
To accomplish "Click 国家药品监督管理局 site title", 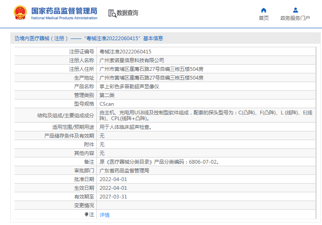I will pyautogui.click(x=64, y=11).
